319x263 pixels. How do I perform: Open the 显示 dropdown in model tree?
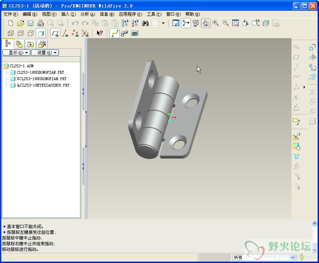(x=16, y=53)
